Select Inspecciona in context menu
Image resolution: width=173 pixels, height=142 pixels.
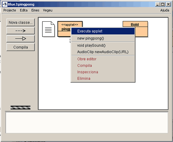point(103,72)
